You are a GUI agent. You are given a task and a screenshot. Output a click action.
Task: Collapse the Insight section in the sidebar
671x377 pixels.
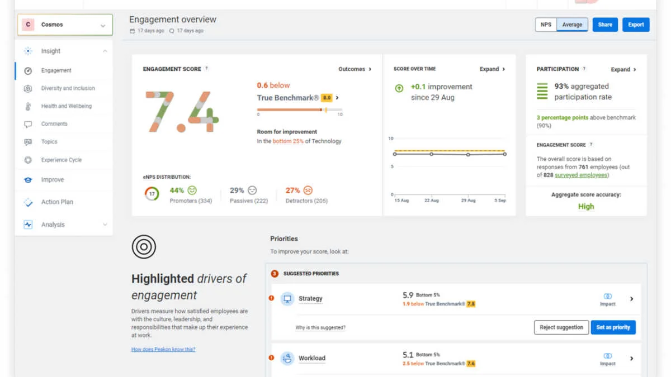coord(105,51)
